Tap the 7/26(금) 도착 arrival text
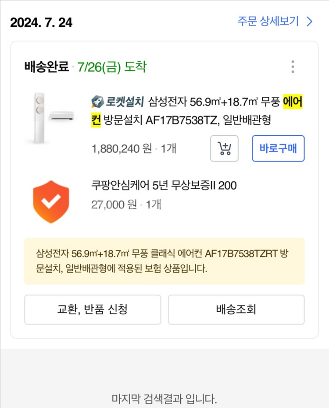Viewport: 329px width, 408px height. pyautogui.click(x=111, y=67)
